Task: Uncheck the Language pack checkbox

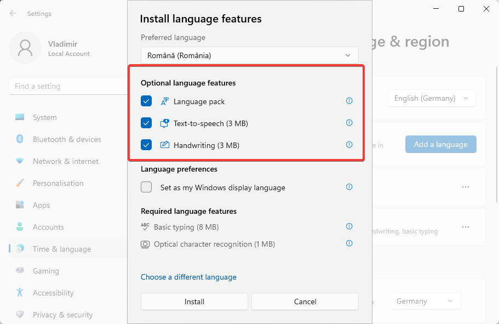Action: (146, 101)
